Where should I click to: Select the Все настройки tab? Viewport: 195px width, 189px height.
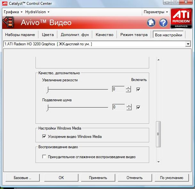pyautogui.click(x=168, y=35)
